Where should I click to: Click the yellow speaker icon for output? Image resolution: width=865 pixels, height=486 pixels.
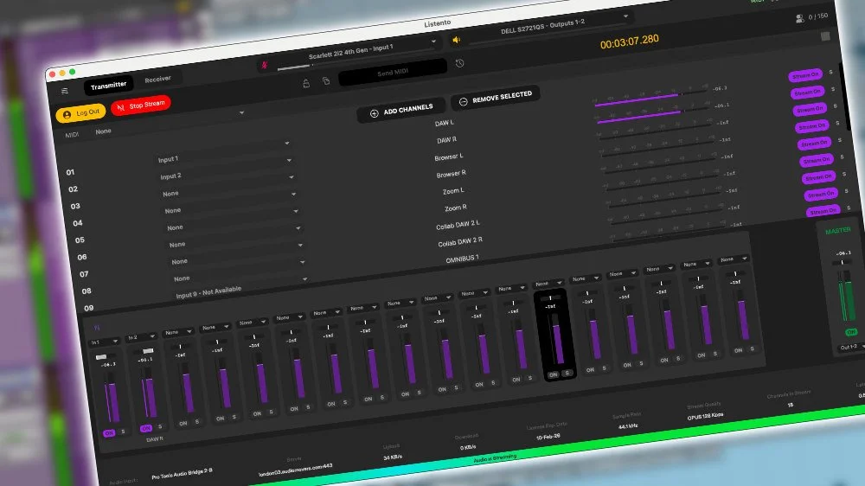tap(456, 41)
